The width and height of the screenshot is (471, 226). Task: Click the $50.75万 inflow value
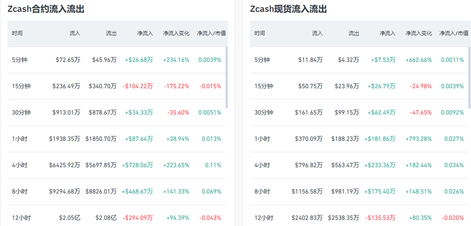point(310,86)
